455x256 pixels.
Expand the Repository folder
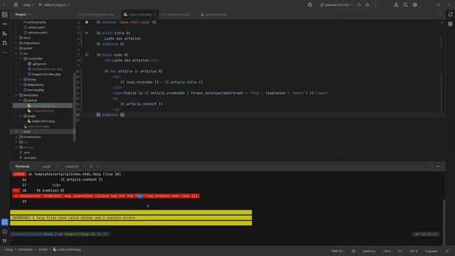point(21,85)
